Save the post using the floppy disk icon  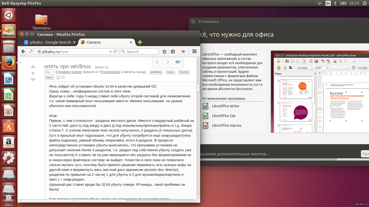pyautogui.click(x=58, y=78)
